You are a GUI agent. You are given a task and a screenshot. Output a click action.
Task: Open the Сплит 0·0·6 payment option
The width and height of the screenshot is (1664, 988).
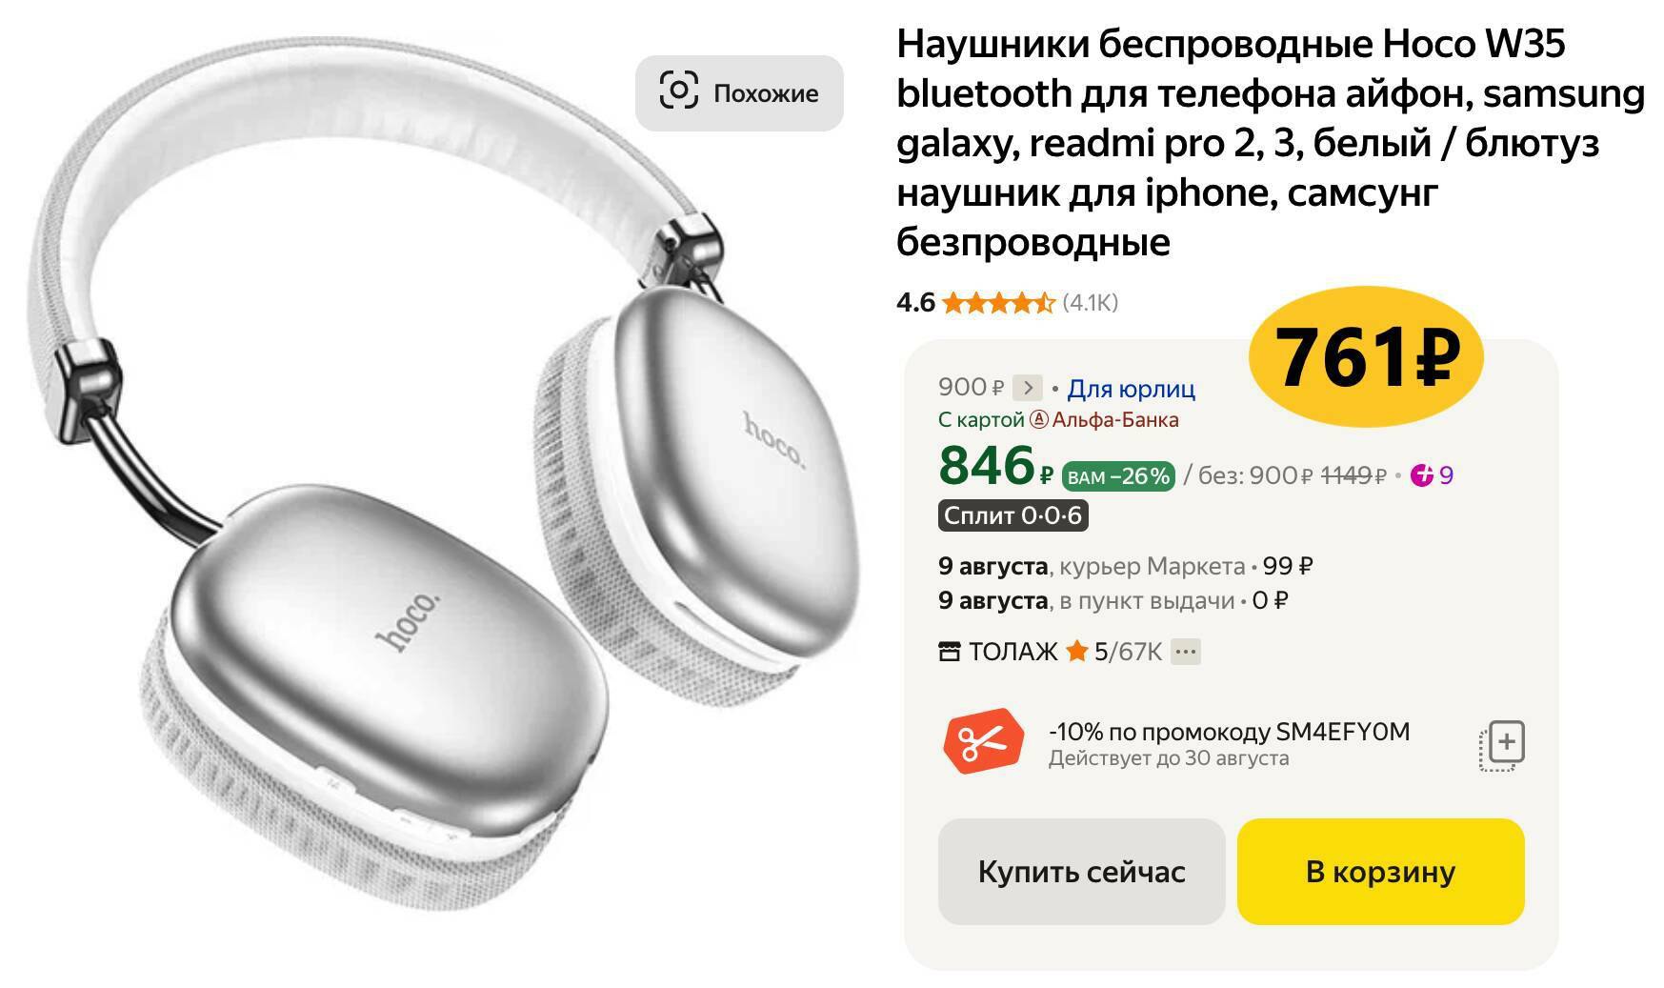(1012, 515)
